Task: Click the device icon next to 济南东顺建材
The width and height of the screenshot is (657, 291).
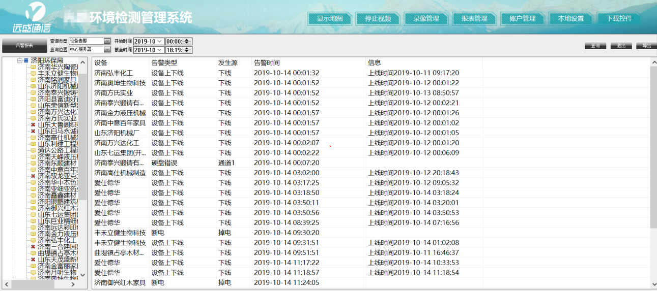Action: click(x=33, y=164)
